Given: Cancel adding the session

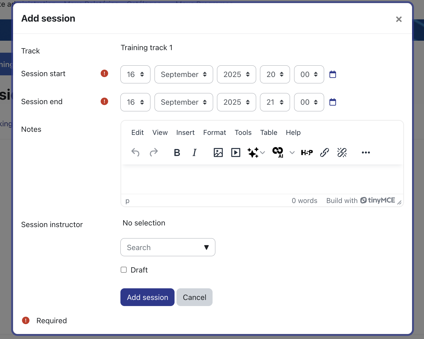Looking at the screenshot, I should tap(195, 297).
